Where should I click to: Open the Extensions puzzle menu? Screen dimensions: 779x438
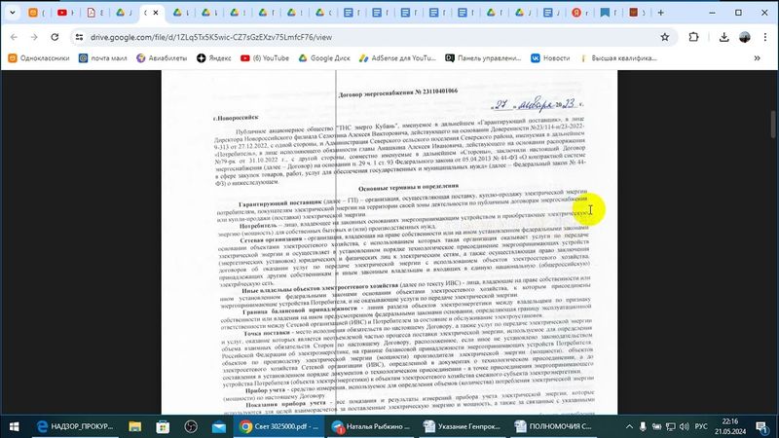point(693,37)
